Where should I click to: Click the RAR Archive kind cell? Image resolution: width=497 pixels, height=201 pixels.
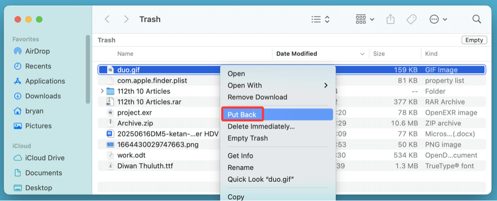tap(445, 102)
